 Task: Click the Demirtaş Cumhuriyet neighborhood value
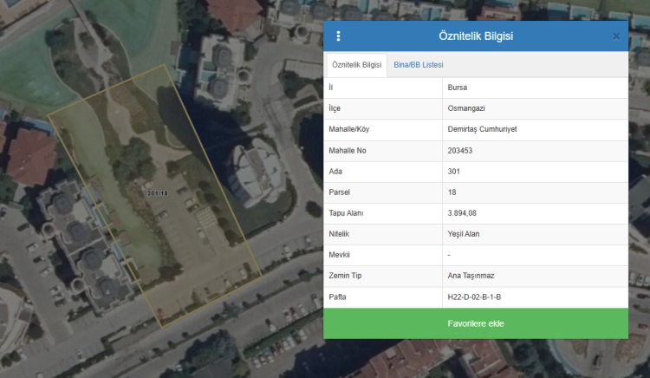(x=482, y=129)
